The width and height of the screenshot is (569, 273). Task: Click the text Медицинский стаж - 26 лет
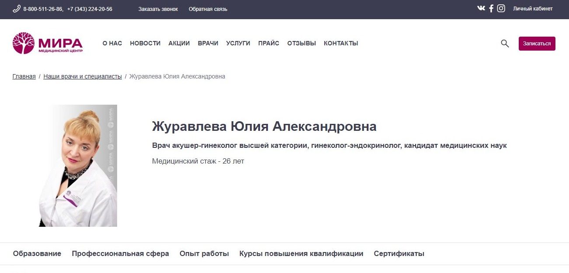pos(198,161)
